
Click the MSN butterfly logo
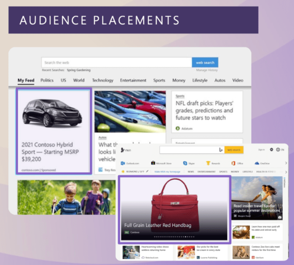tap(122, 150)
